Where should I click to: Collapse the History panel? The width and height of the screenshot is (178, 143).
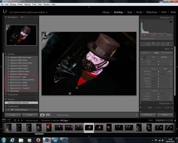pos(6,99)
